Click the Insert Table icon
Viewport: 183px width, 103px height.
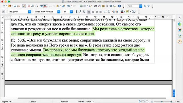click(x=85, y=6)
